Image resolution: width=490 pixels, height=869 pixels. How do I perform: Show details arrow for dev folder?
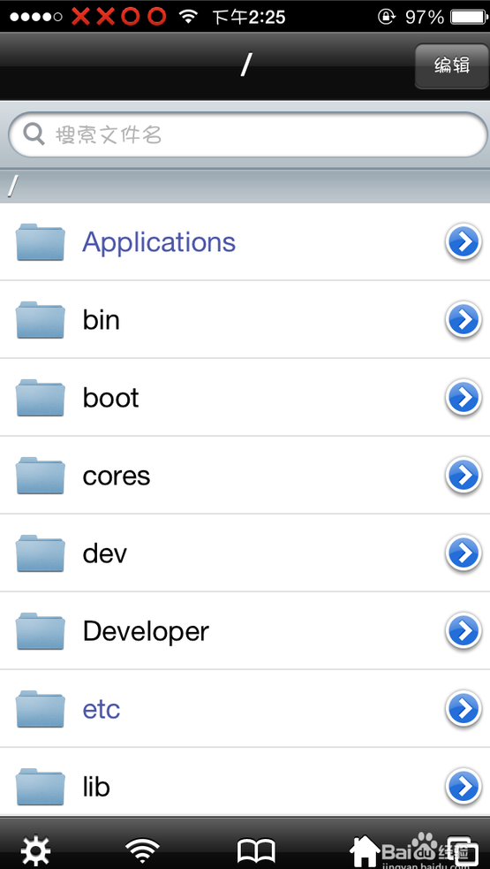click(x=463, y=553)
